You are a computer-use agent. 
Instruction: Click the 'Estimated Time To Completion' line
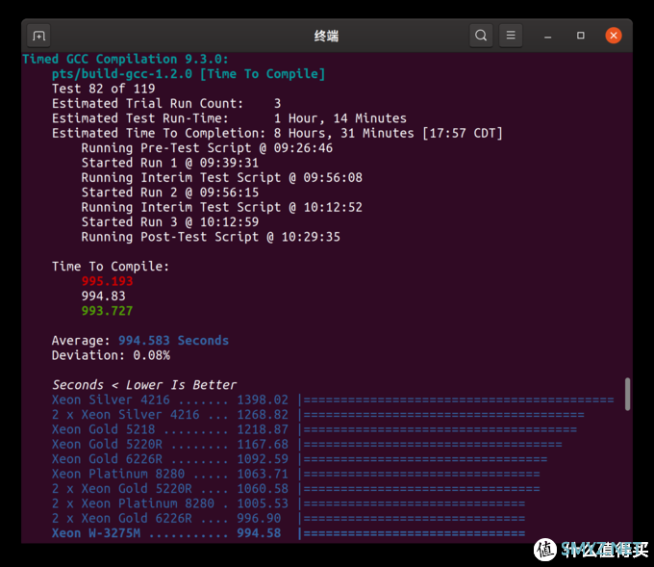point(277,133)
